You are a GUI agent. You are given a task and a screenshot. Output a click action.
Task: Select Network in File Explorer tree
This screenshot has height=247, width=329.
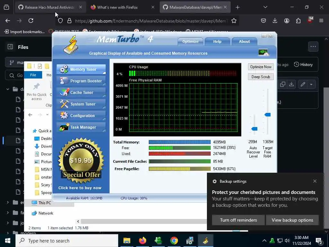pyautogui.click(x=46, y=213)
